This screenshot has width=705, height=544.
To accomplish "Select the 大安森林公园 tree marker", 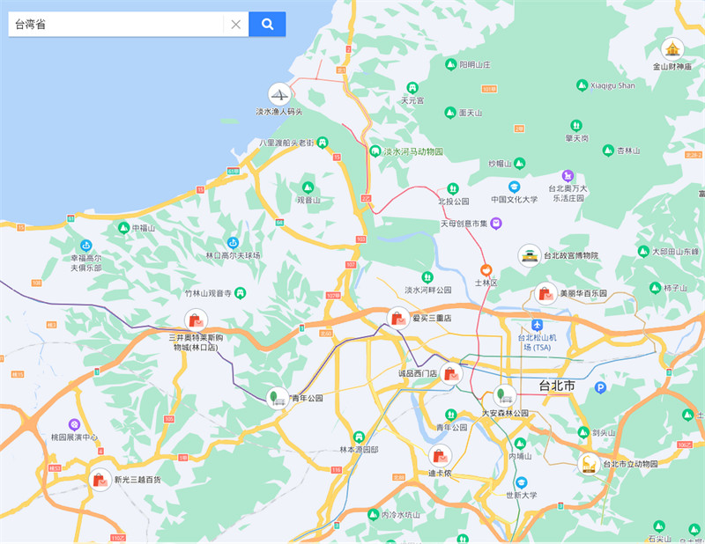I will [504, 395].
